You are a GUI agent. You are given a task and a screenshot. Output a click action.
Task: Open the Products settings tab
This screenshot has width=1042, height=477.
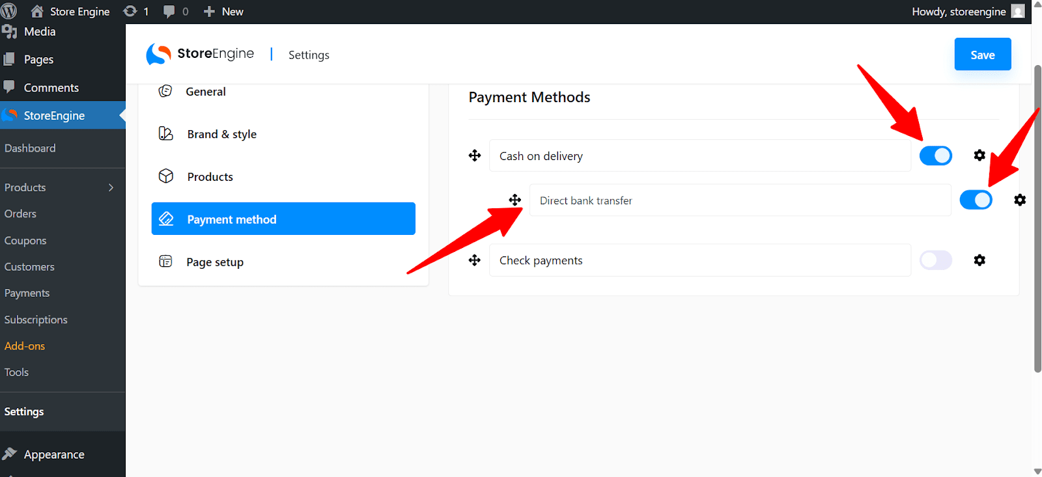click(283, 177)
